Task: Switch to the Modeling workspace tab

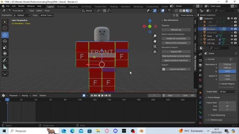Action: tap(61, 7)
